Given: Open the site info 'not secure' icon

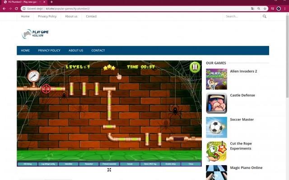Looking at the screenshot, I should tap(24, 9).
